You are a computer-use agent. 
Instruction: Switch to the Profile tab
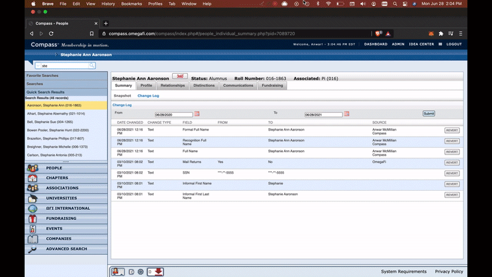(x=146, y=86)
